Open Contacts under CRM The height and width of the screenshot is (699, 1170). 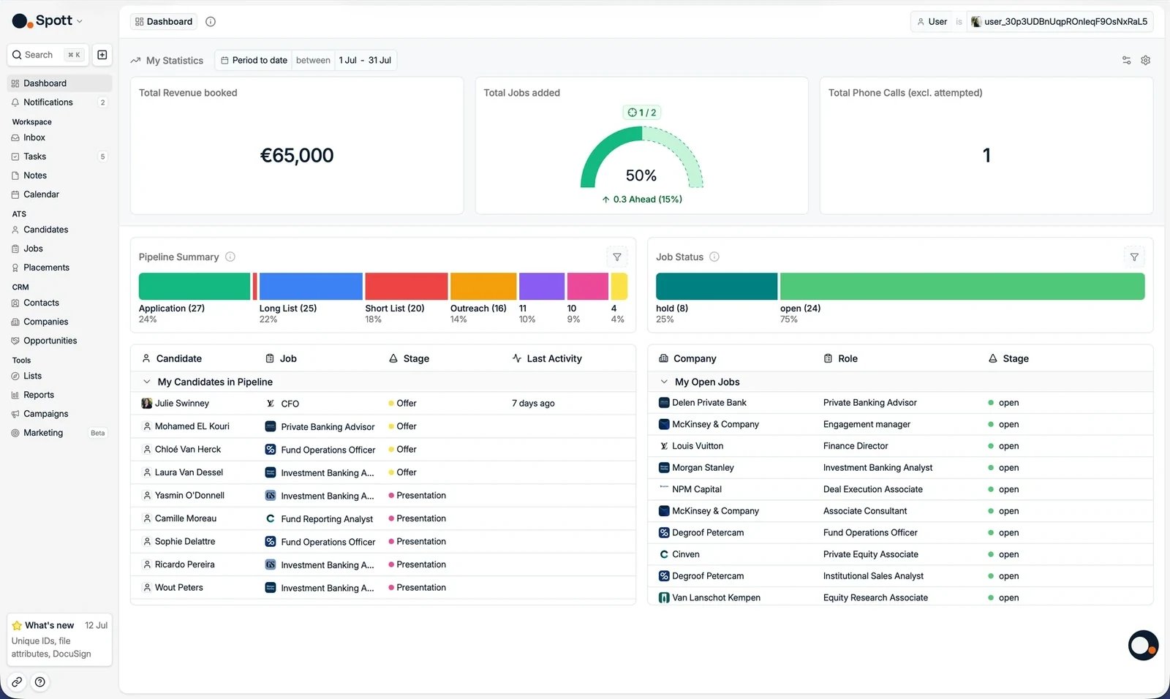coord(59,303)
